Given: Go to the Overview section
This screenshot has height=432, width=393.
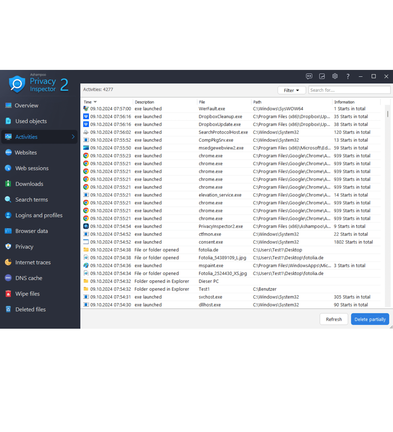Looking at the screenshot, I should coord(26,105).
